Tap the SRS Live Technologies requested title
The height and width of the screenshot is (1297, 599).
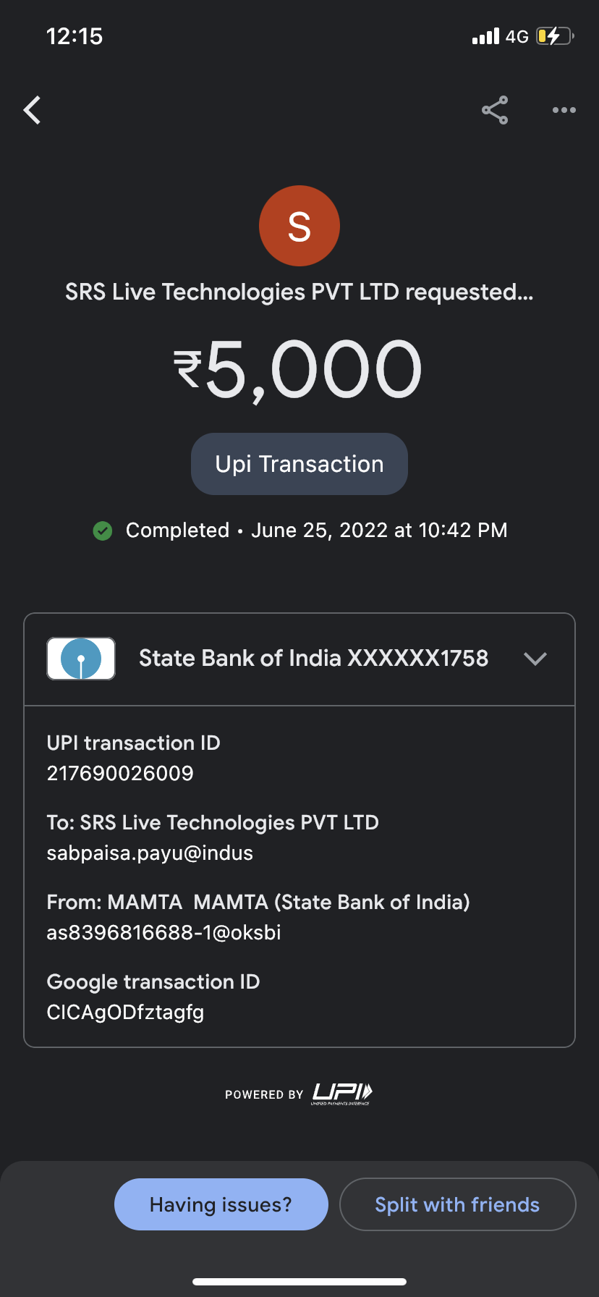click(299, 292)
